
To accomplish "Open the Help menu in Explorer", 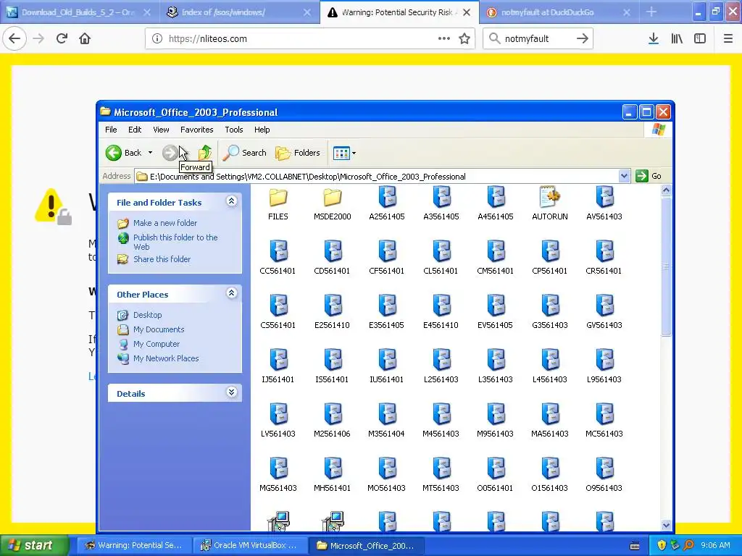I will click(x=262, y=130).
